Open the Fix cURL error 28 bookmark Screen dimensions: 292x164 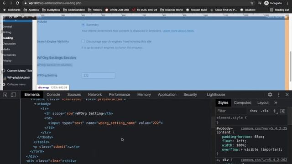(145, 10)
